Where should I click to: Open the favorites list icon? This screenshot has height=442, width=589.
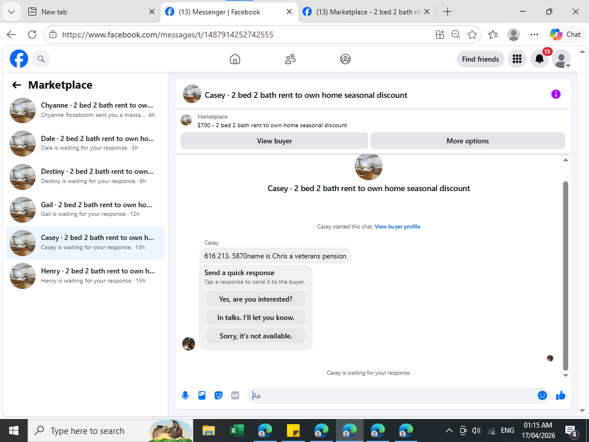click(x=493, y=35)
